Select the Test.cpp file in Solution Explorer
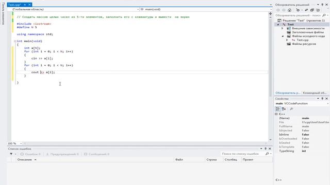This screenshot has width=330, height=185. pyautogui.click(x=303, y=40)
